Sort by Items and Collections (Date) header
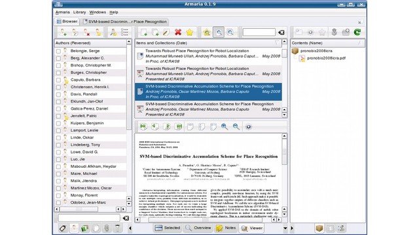Viewport: 419px width, 235px height. tap(208, 43)
